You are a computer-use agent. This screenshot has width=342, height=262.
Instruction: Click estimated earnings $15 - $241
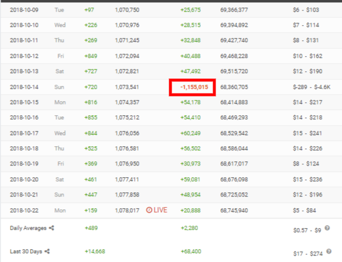pos(307,133)
